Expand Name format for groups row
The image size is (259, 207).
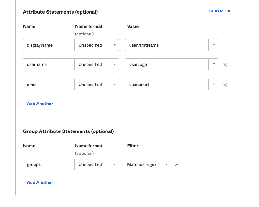tap(97, 164)
